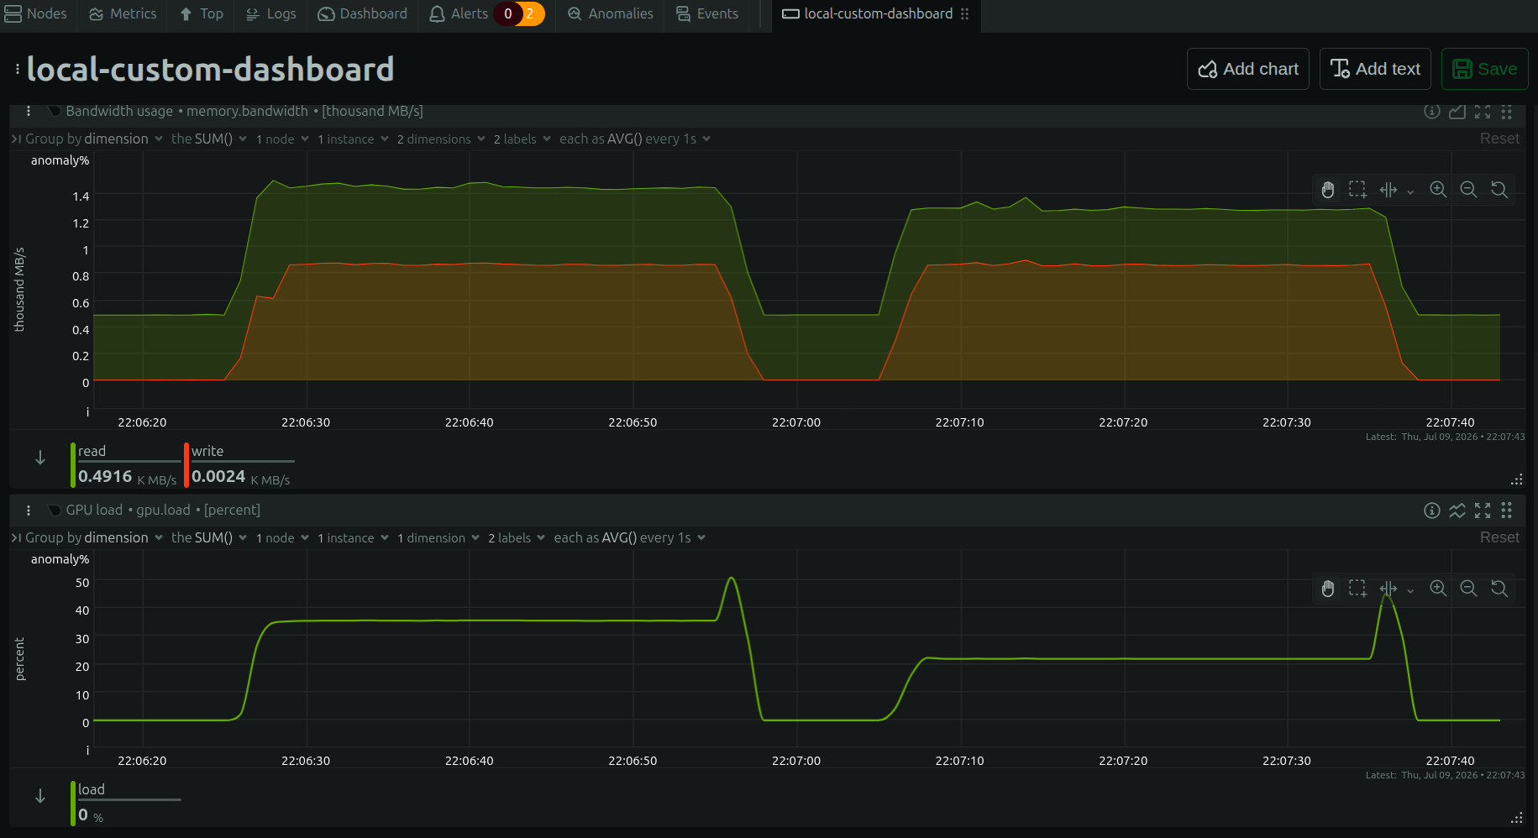This screenshot has height=838, width=1538.
Task: Reset the Bandwidth usage chart filters
Action: point(1499,139)
